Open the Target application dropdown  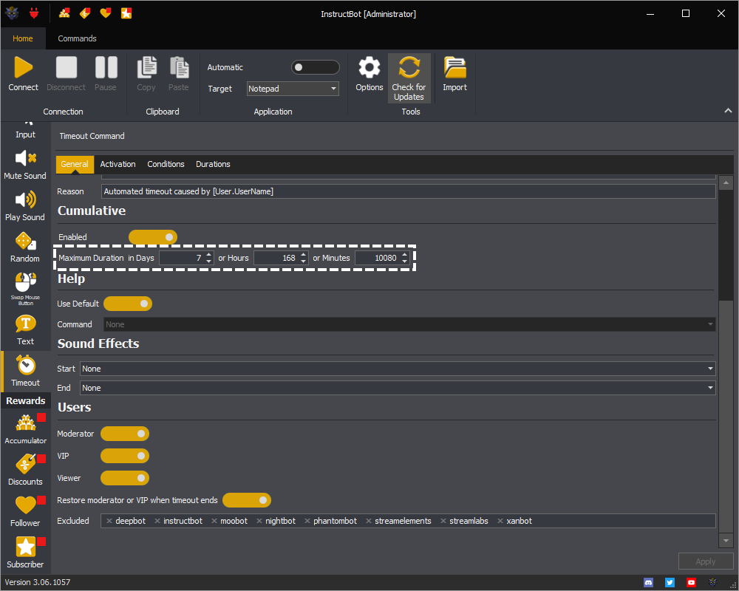click(293, 89)
